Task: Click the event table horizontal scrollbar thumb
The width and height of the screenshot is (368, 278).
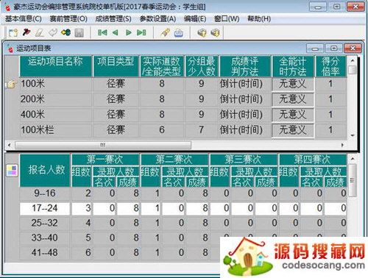Action: (103, 145)
